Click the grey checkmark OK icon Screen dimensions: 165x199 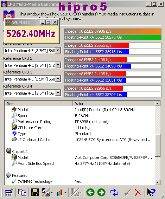tap(127, 193)
